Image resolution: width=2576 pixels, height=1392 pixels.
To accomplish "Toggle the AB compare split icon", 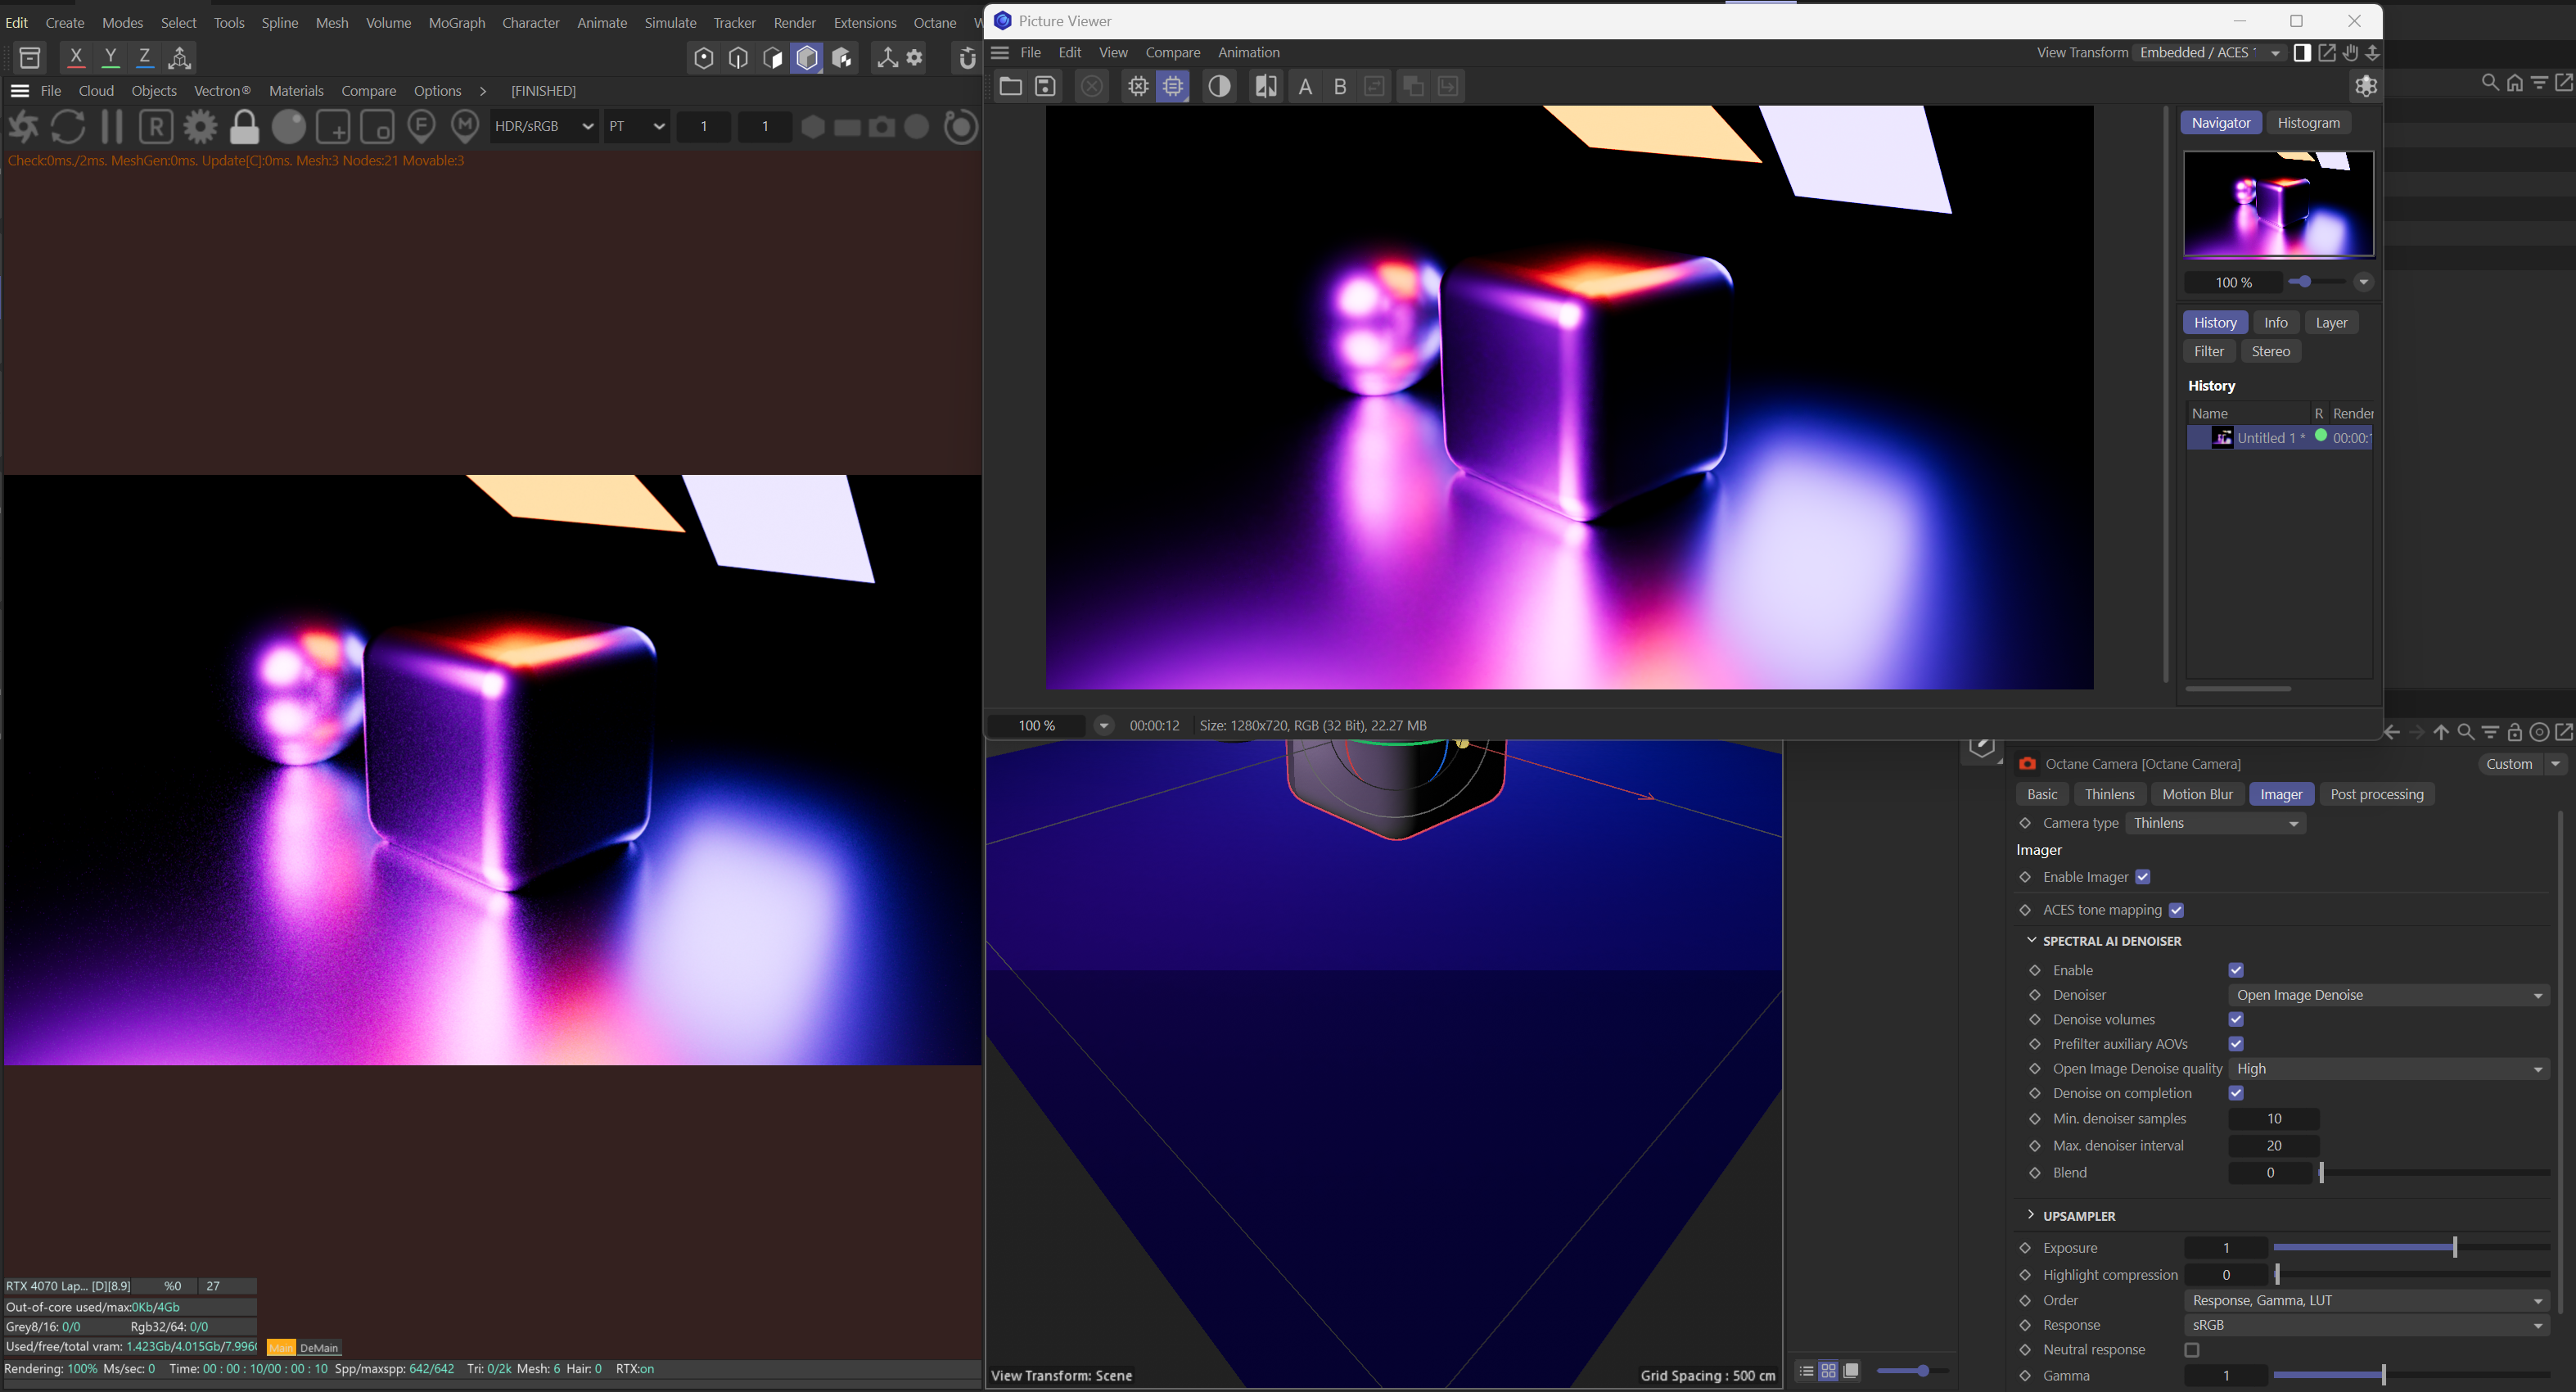I will pos(1265,86).
